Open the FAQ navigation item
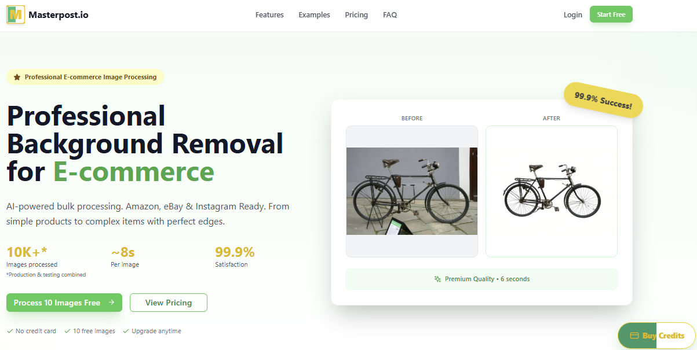The width and height of the screenshot is (697, 350). click(x=389, y=14)
